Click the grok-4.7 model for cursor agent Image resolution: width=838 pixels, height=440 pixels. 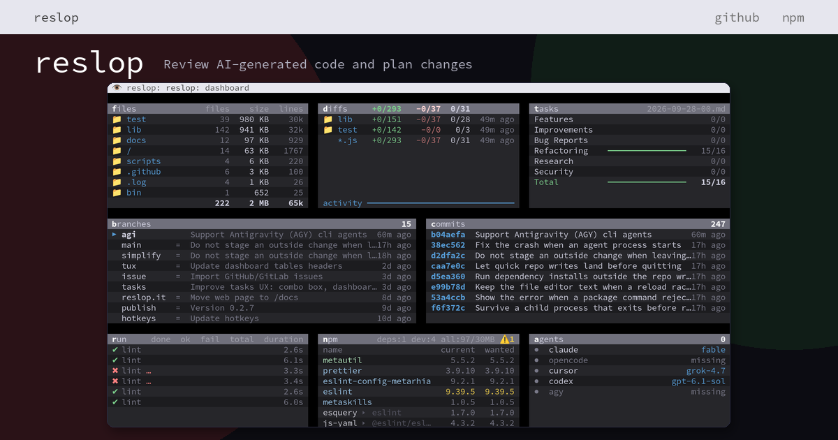705,371
